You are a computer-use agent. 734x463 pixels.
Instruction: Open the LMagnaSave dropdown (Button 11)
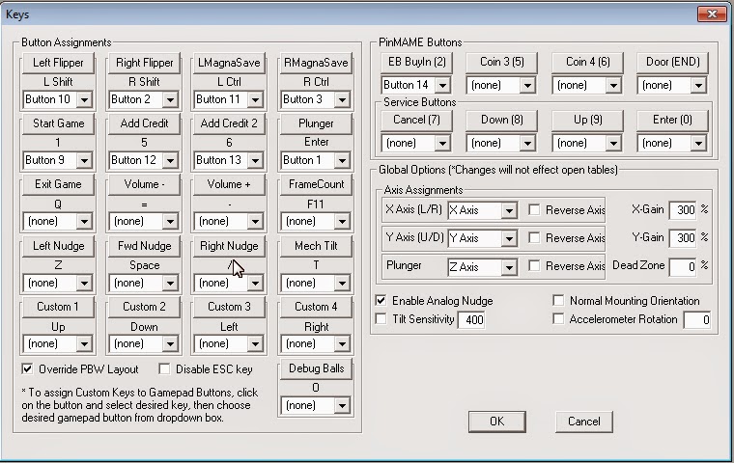tap(256, 99)
